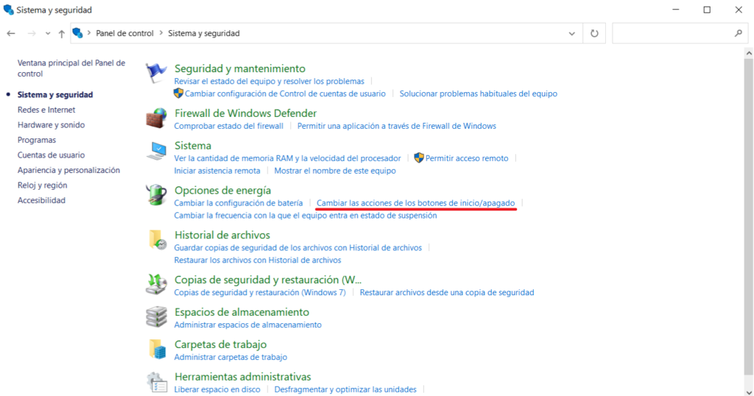
Task: Click Copias de seguridad y restauración (Windows 7)
Action: coord(260,292)
